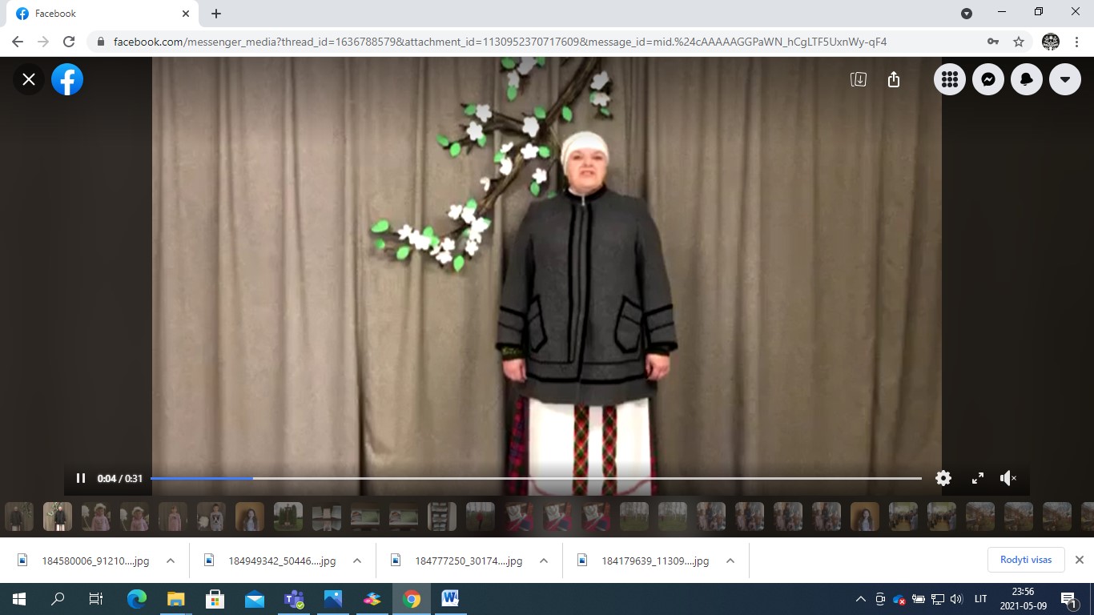The height and width of the screenshot is (615, 1094).
Task: Open File Explorer from taskbar
Action: [x=175, y=599]
